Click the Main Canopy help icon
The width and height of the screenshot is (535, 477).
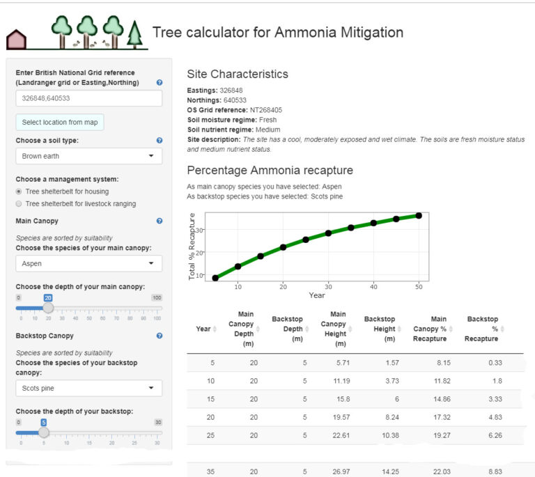pyautogui.click(x=160, y=221)
